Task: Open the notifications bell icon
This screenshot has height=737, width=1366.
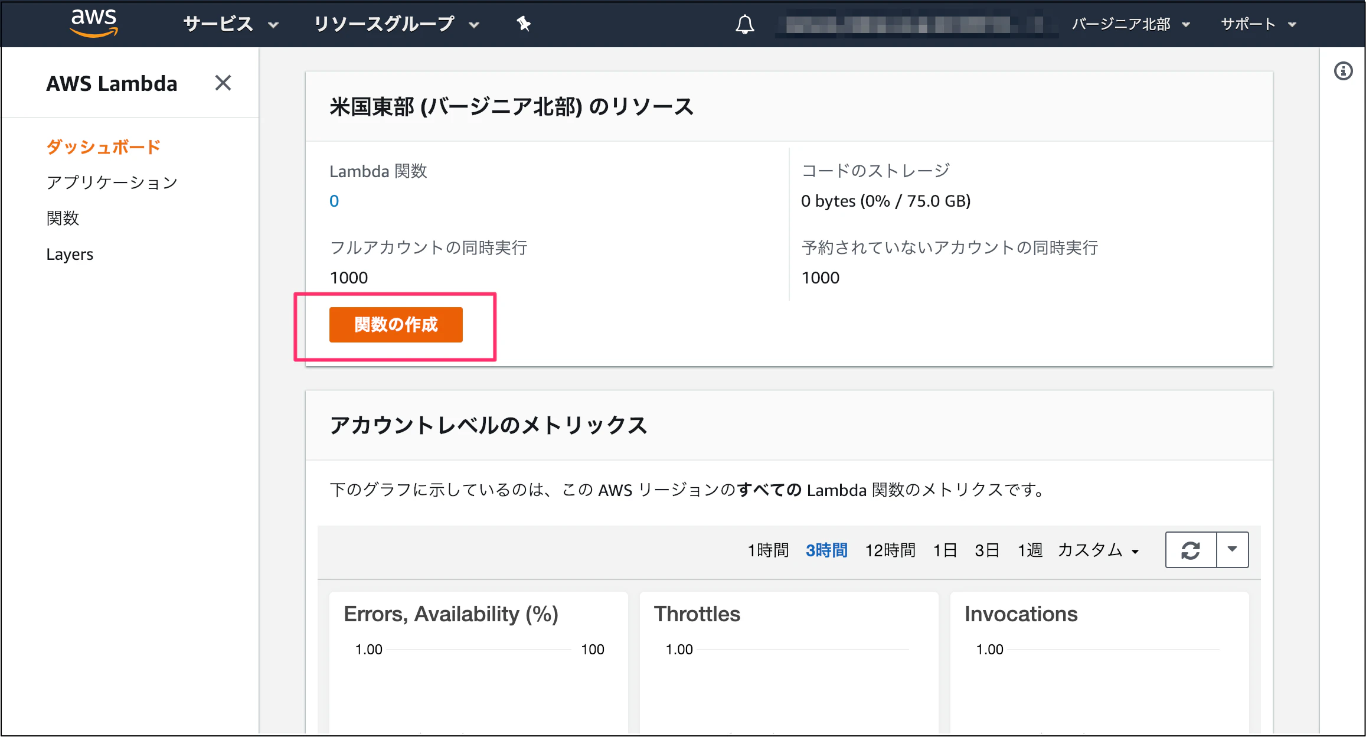Action: pyautogui.click(x=744, y=24)
